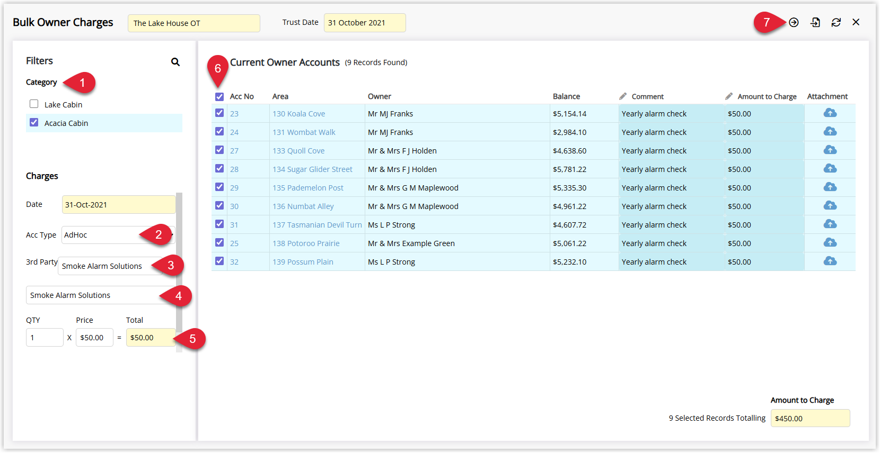This screenshot has width=880, height=453.
Task: Edit comment for 130 Koala Cove row
Action: (671, 114)
